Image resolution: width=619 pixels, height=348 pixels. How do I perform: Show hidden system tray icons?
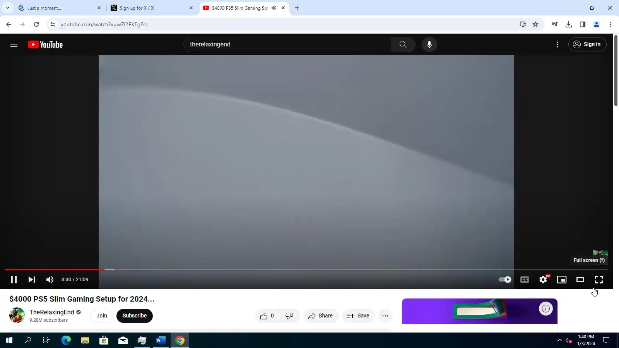[x=559, y=340]
